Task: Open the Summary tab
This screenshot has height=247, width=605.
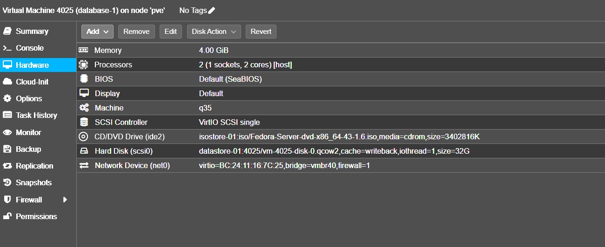Action: point(32,31)
